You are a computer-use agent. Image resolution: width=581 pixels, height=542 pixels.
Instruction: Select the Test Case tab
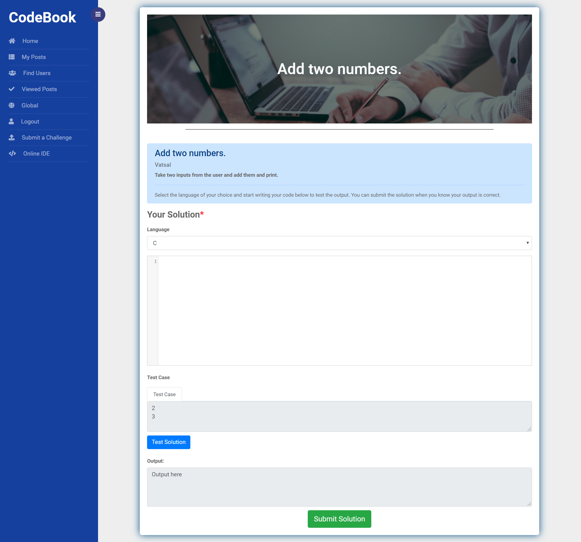[164, 394]
